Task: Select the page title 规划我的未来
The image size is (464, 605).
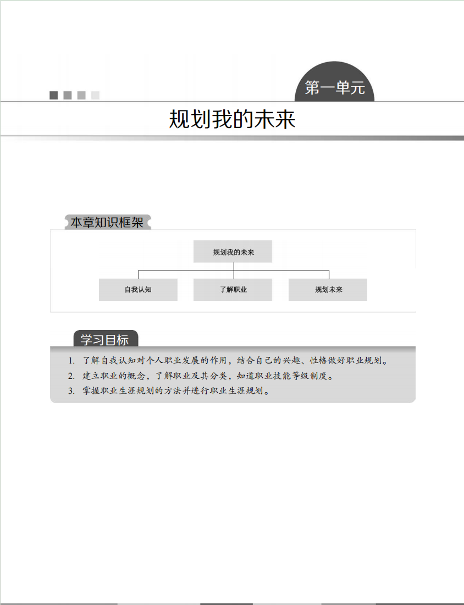Action: click(x=232, y=119)
